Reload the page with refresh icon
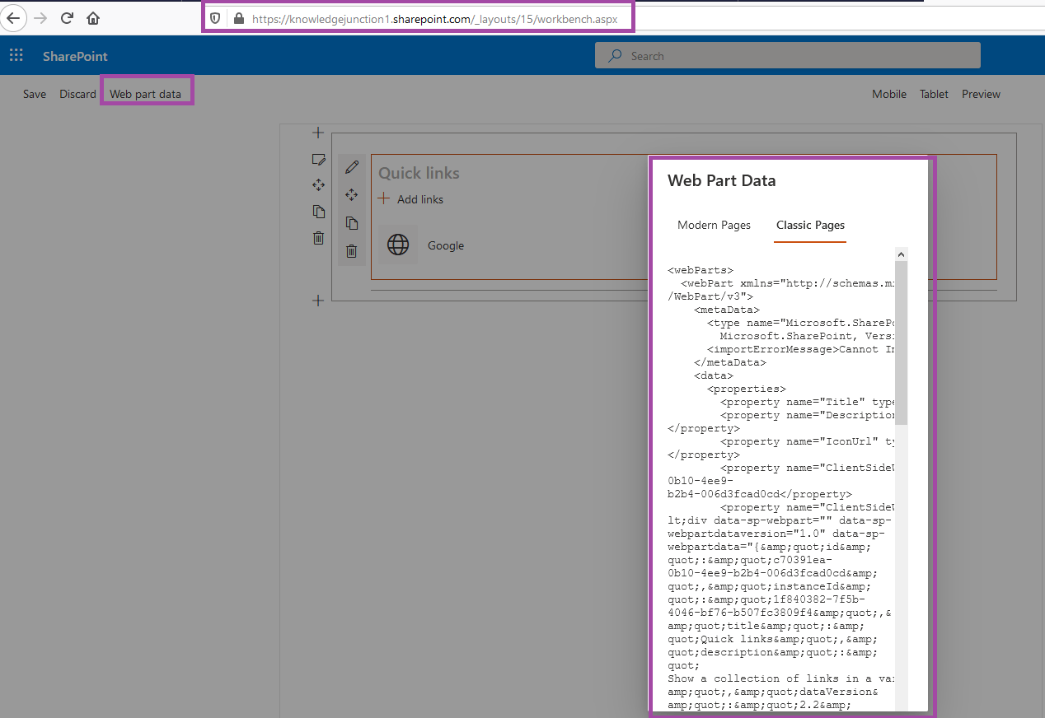Screen dimensions: 1045x718 click(x=68, y=18)
